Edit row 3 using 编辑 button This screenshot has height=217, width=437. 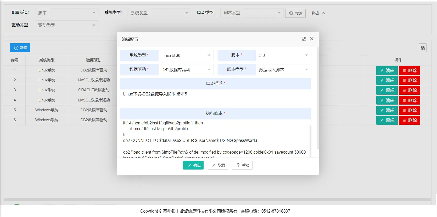coord(387,90)
